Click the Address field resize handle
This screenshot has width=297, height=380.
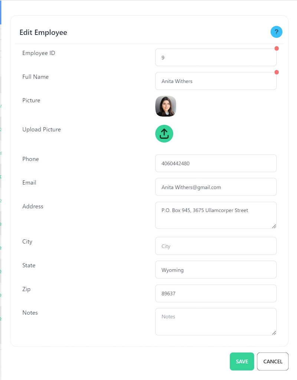point(274,226)
